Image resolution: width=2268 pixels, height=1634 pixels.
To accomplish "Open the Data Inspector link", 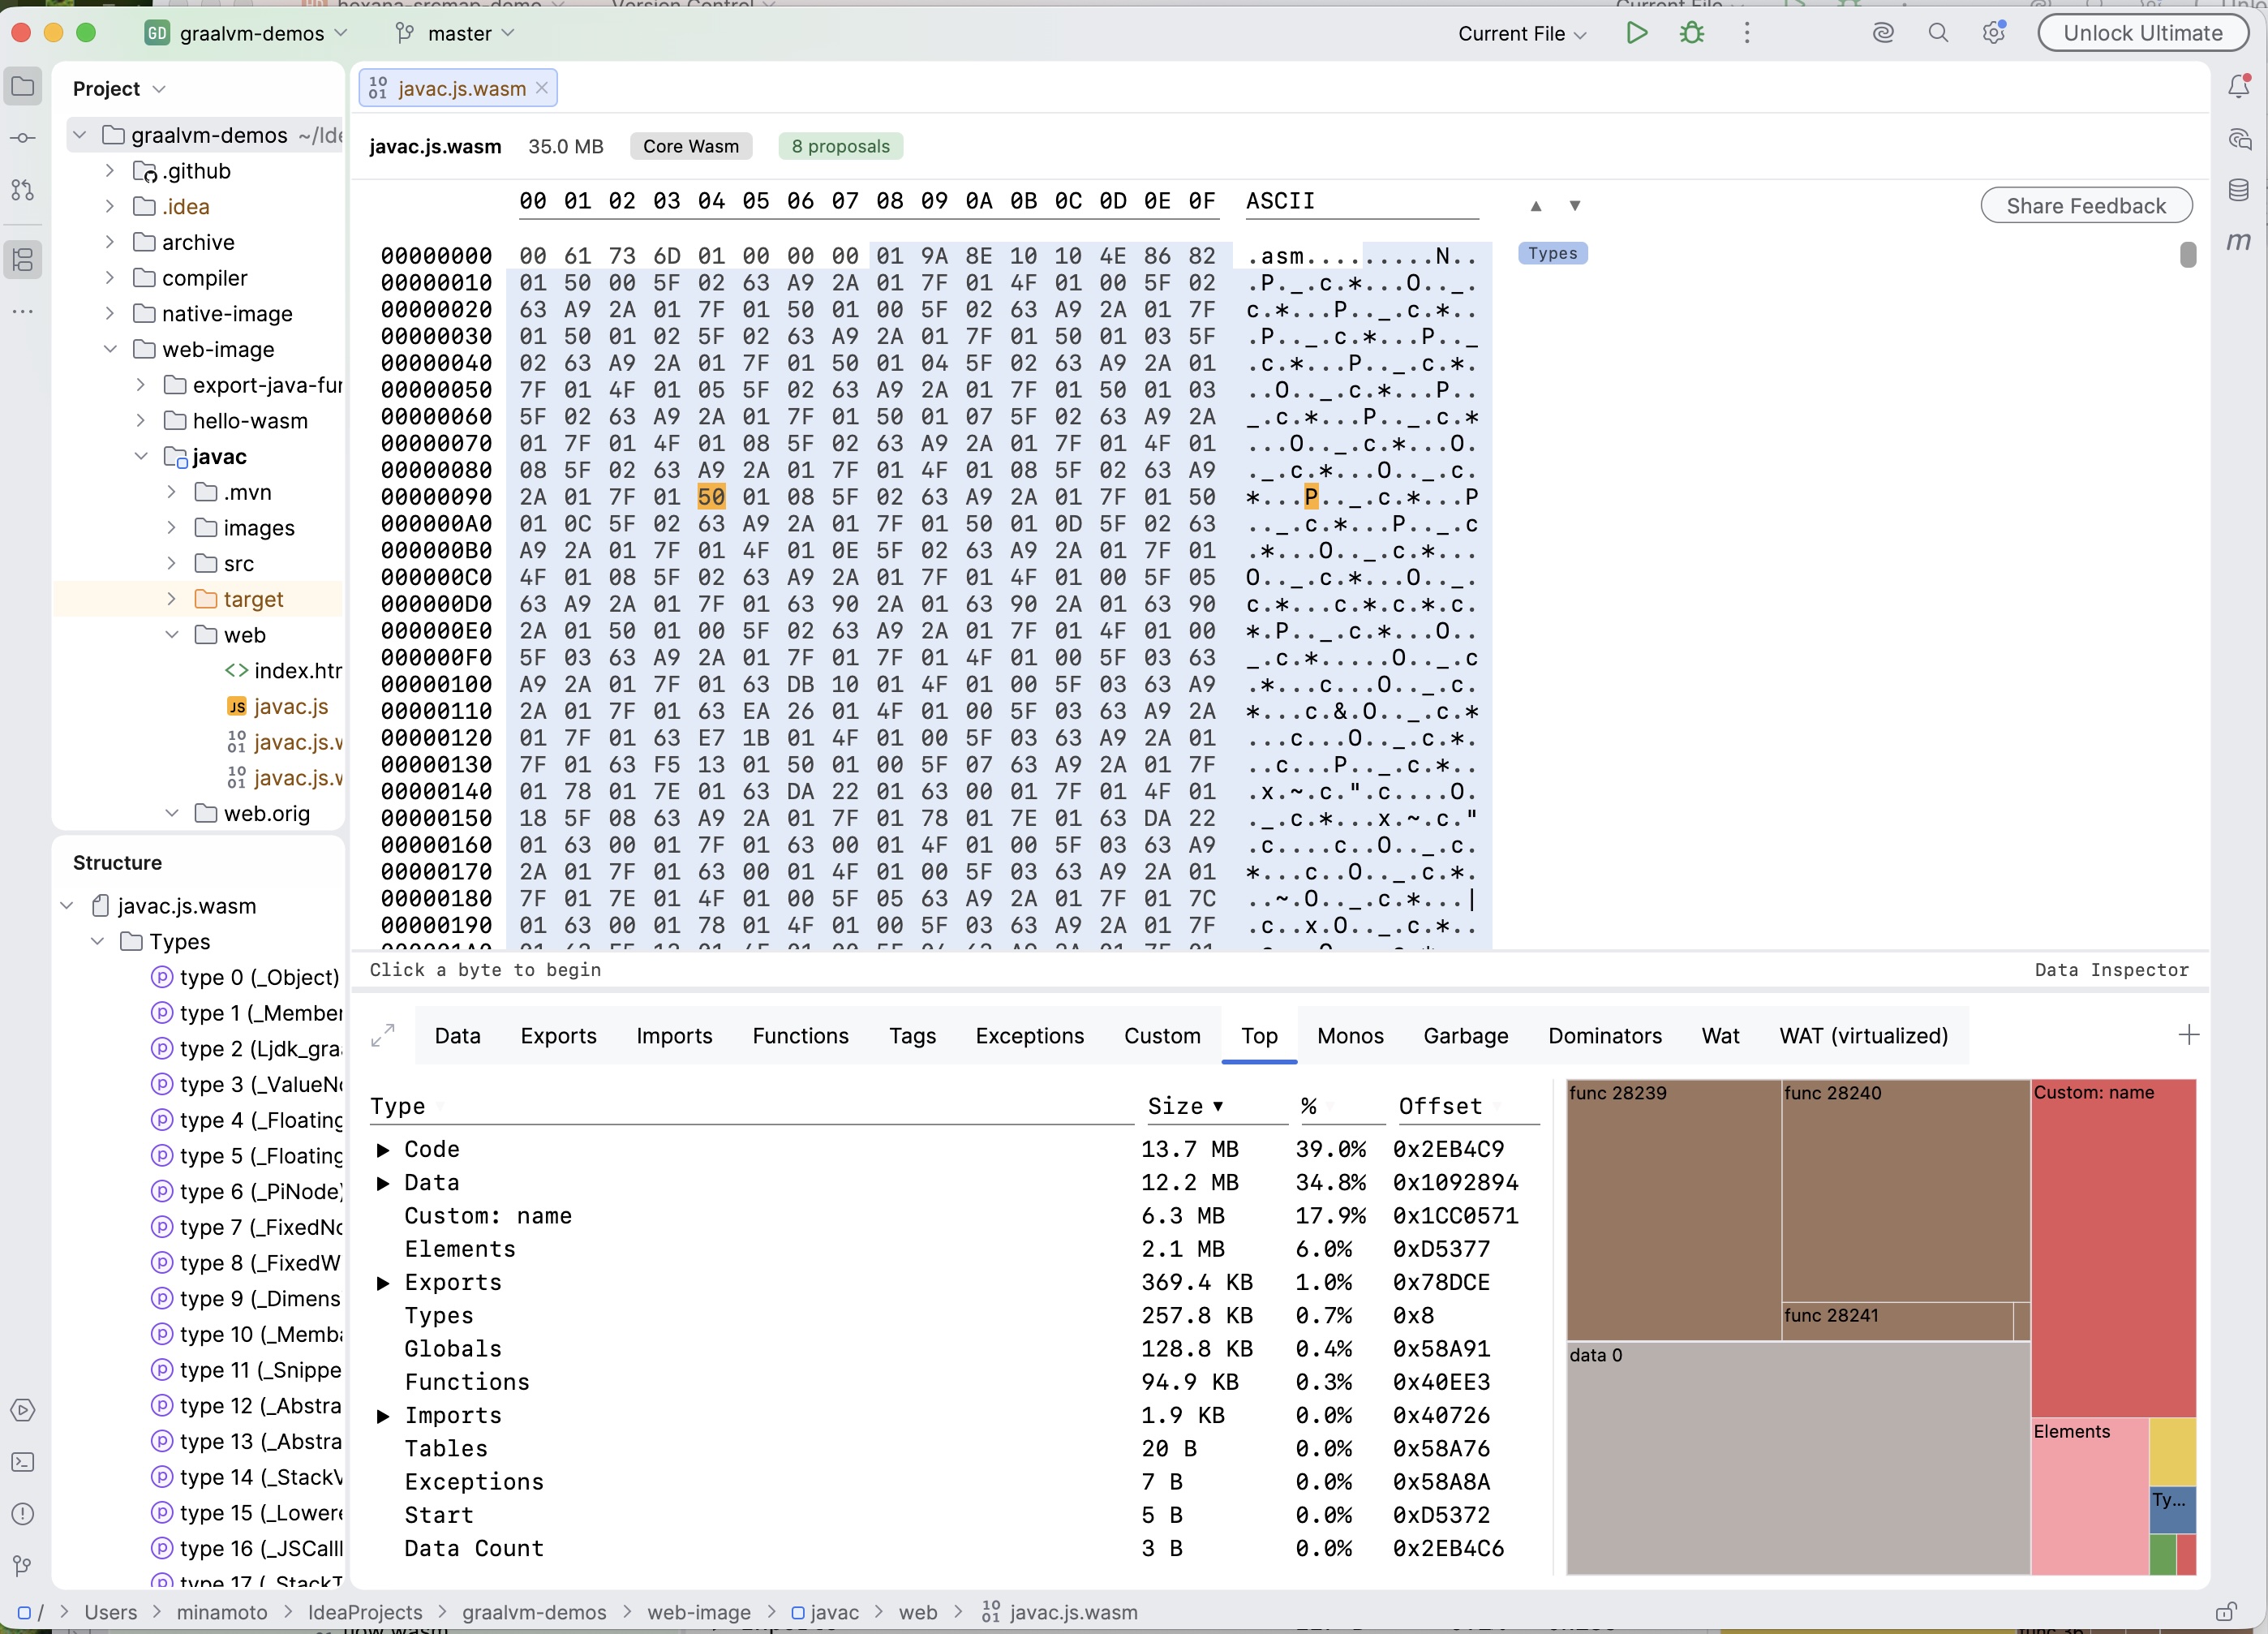I will 2111,969.
